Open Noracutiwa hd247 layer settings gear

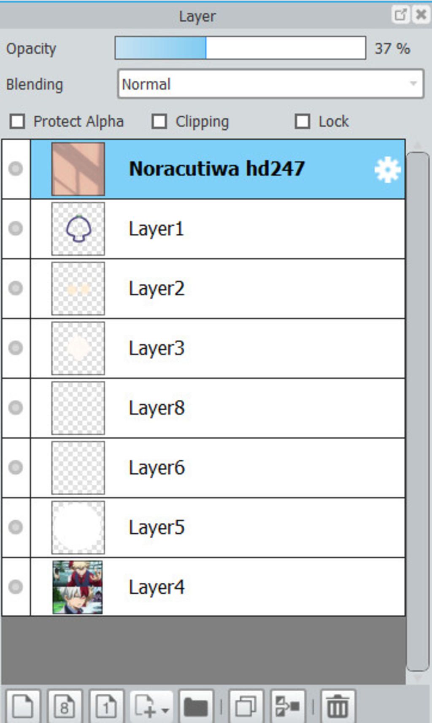(387, 170)
